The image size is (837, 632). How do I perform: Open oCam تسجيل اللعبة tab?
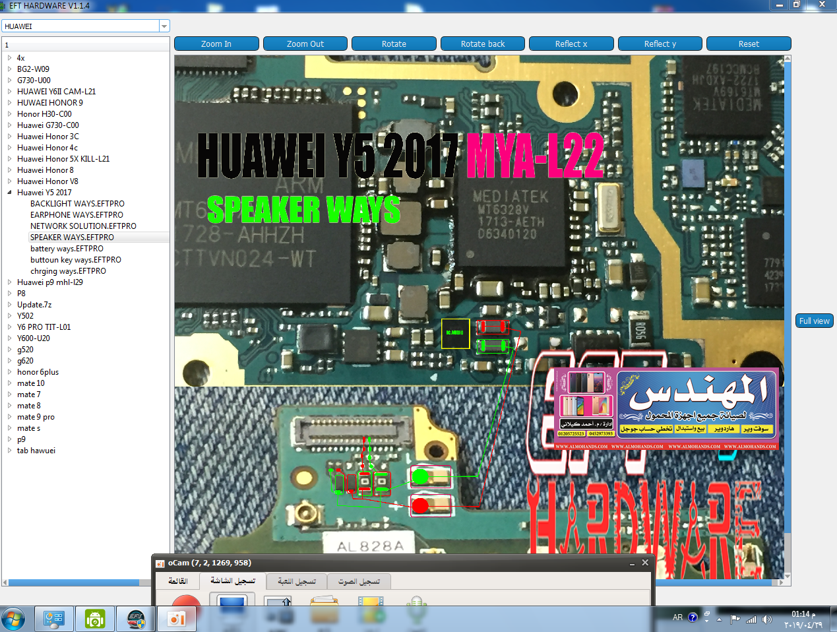pos(297,581)
